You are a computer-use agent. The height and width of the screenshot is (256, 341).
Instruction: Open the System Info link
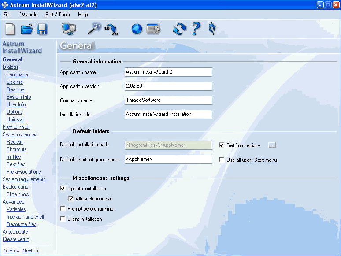click(x=19, y=97)
